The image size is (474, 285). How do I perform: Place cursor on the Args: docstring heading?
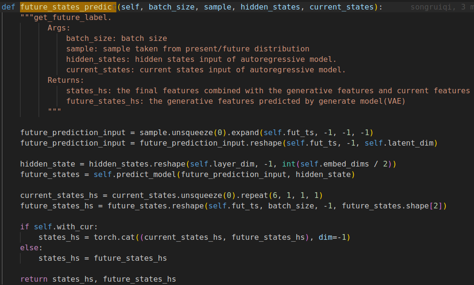point(59,28)
